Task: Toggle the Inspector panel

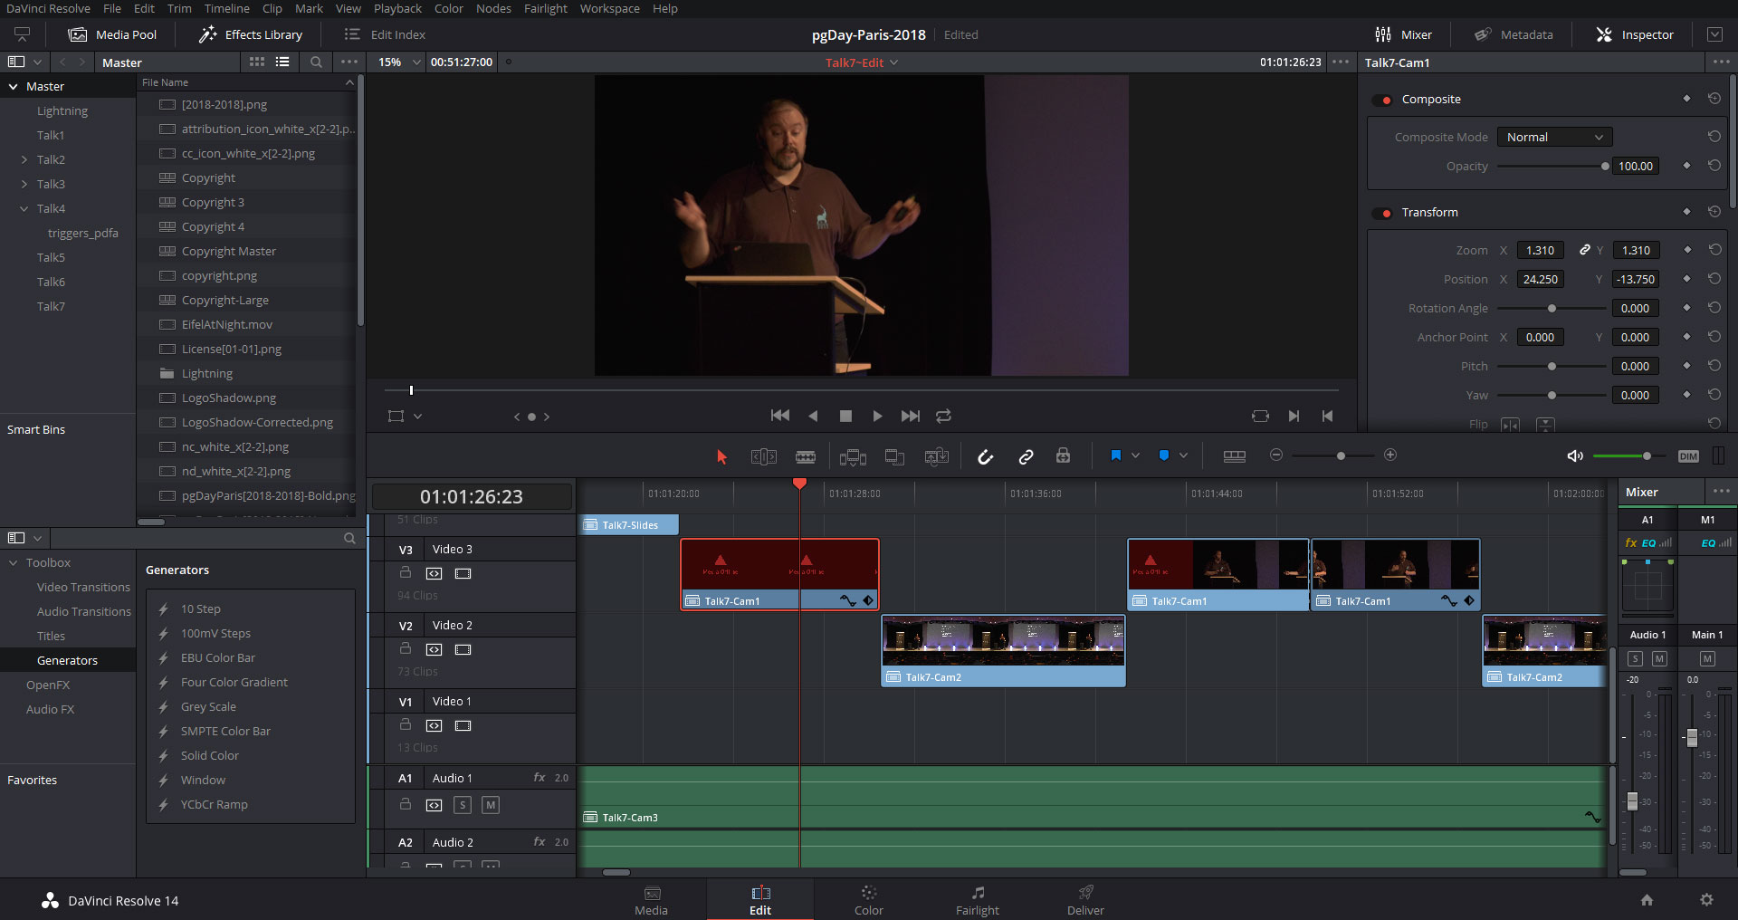Action: [x=1635, y=34]
